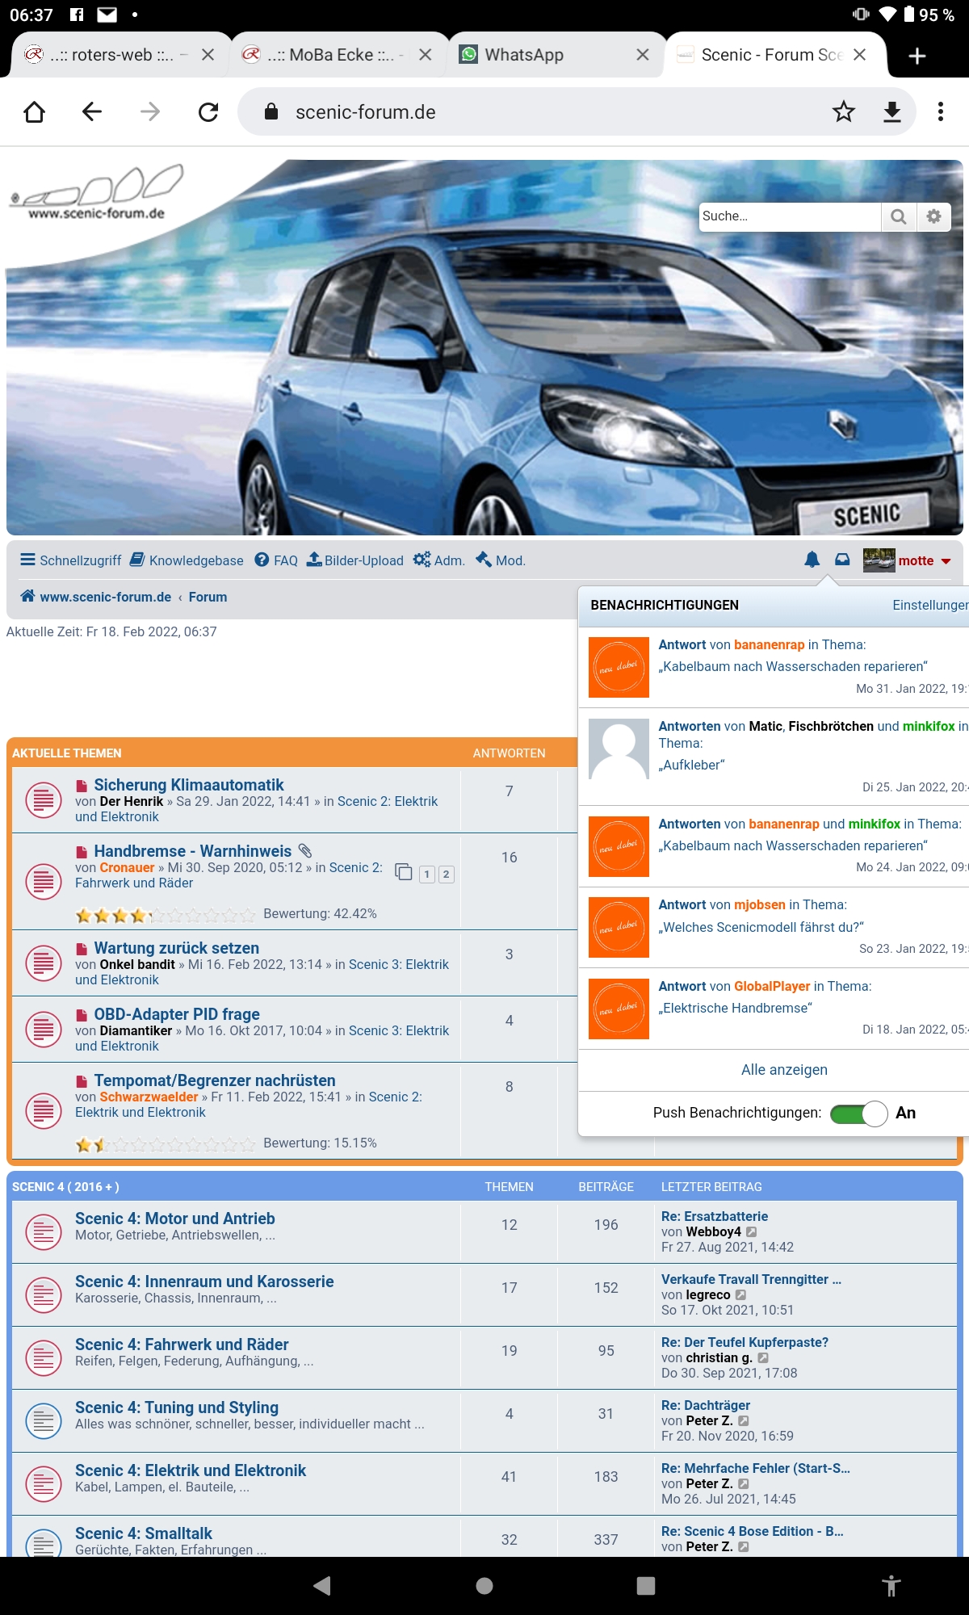
Task: Open topic Sicherung Klimaautomatik
Action: tap(189, 785)
